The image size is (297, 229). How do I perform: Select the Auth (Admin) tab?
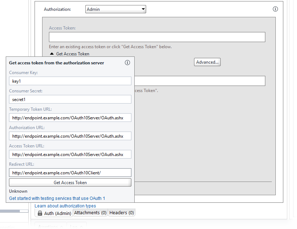53,212
